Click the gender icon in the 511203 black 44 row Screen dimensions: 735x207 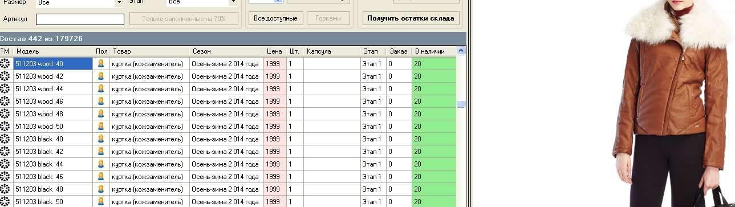point(101,164)
